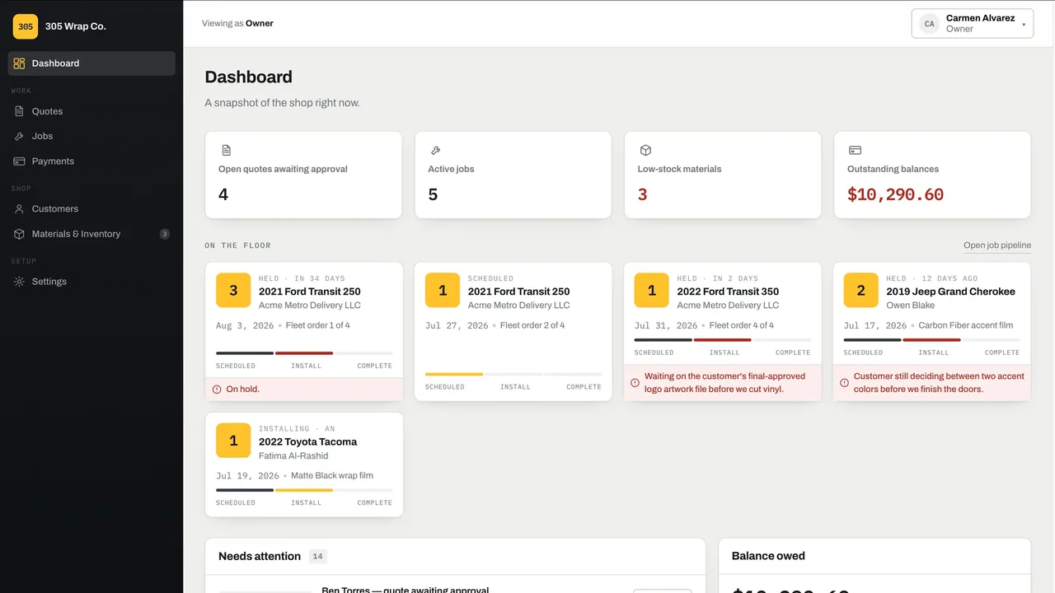1055x593 pixels.
Task: Click 'Fatima Al-Rashid' customer name
Action: [x=293, y=455]
